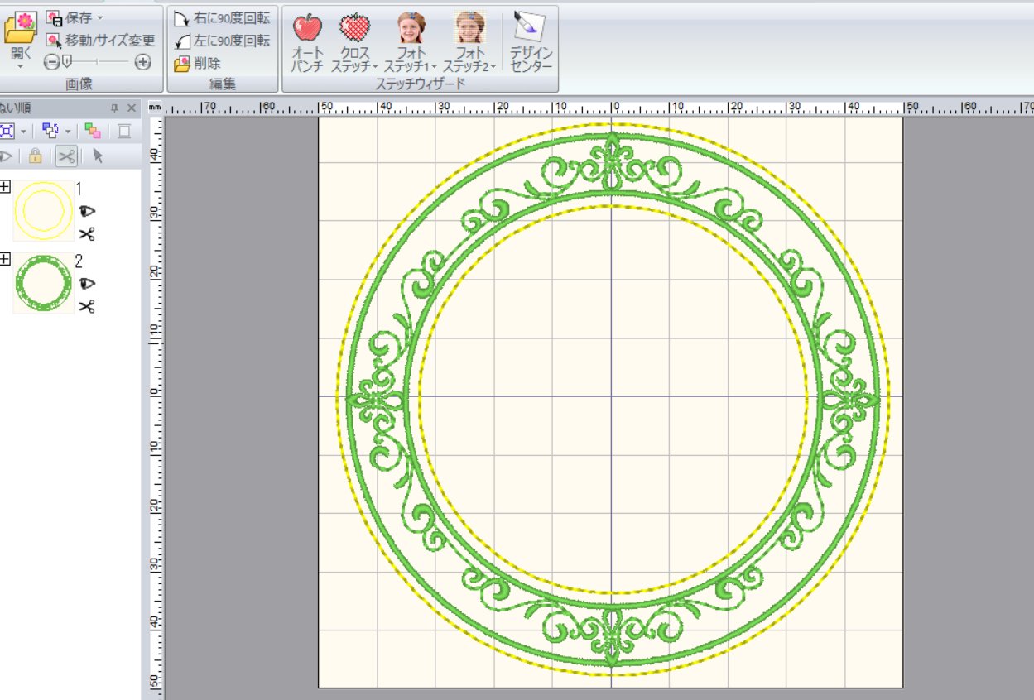Open dropdown next to the select-objects icon
This screenshot has height=700, width=1034.
click(68, 132)
